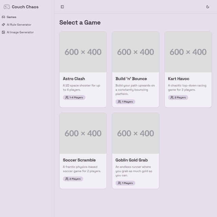Click the Build 'n' Bounce 1 Players badge
The image size is (217, 217).
pos(125,102)
